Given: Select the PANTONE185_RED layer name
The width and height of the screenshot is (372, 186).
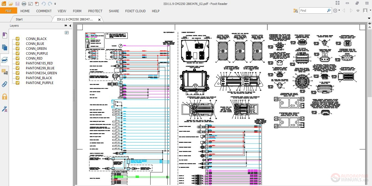Looking at the screenshot, I should [39, 63].
